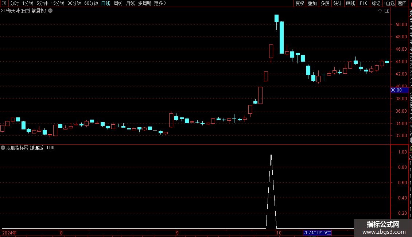Click the 标记 mark button
412x237 pixels.
pyautogui.click(x=376, y=3)
